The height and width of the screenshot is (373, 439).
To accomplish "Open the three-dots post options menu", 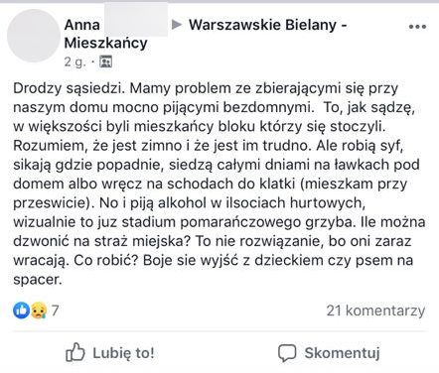I will click(417, 27).
